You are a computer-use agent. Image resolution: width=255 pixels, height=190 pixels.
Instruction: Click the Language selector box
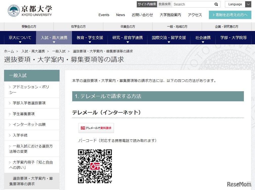238,4
